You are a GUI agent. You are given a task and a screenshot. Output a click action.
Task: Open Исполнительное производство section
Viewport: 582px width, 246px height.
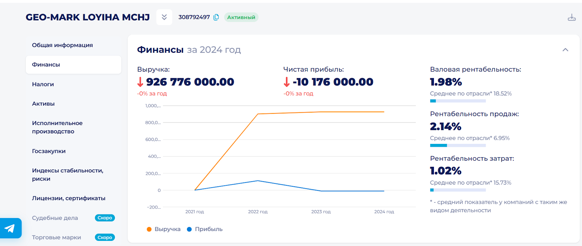(57, 127)
